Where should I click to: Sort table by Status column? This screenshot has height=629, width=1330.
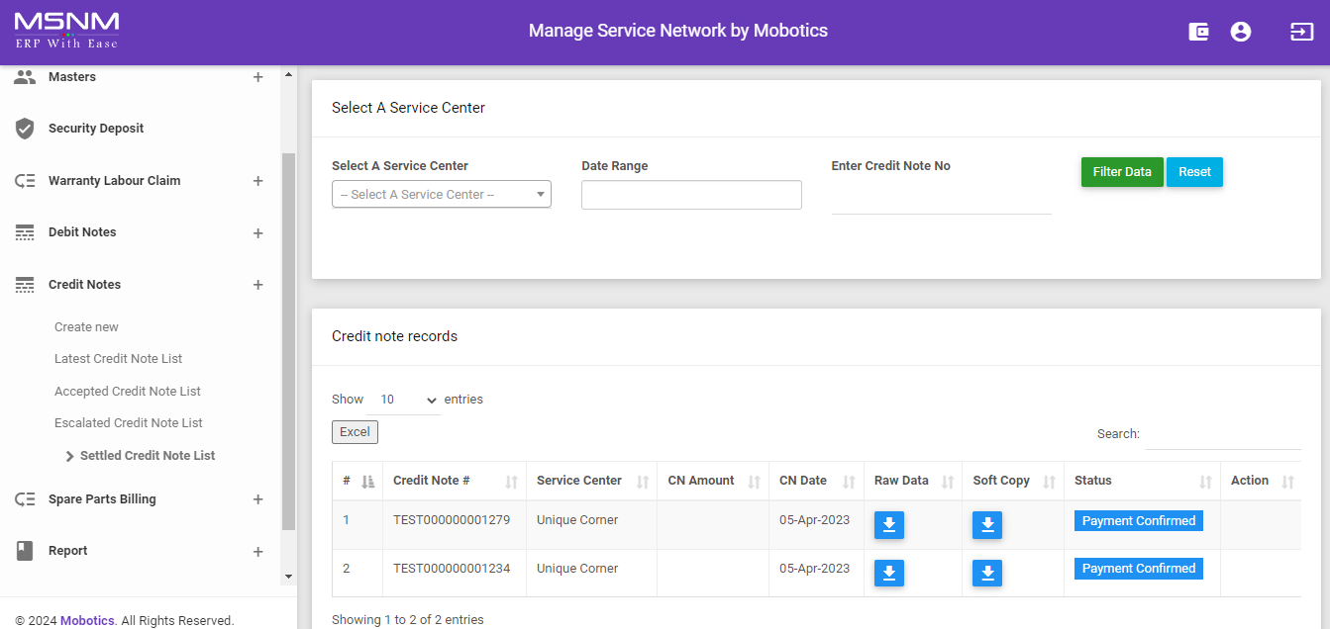point(1141,481)
